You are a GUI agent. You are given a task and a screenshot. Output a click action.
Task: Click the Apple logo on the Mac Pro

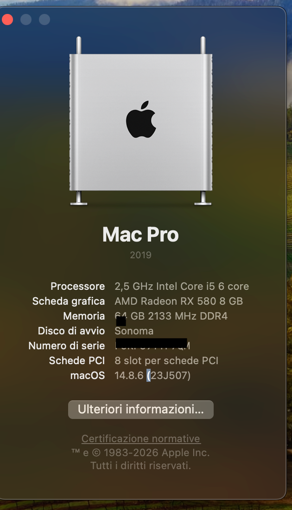click(141, 119)
